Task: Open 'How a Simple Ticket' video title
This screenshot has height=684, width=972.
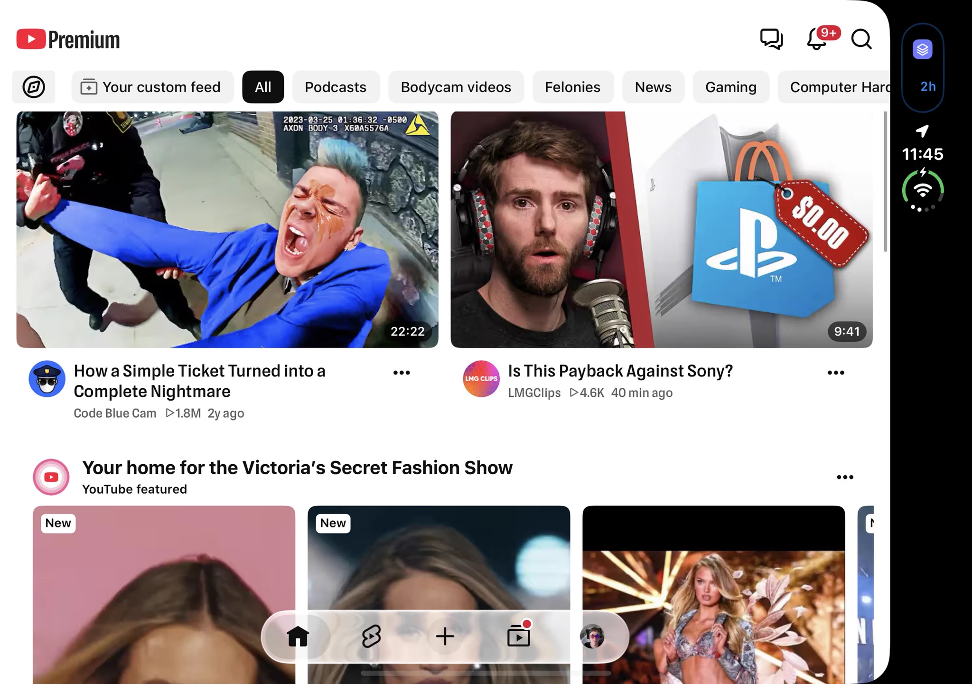Action: (x=199, y=381)
